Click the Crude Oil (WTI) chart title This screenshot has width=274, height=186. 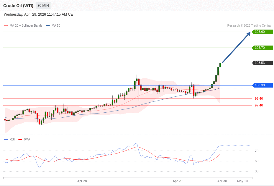pos(18,6)
